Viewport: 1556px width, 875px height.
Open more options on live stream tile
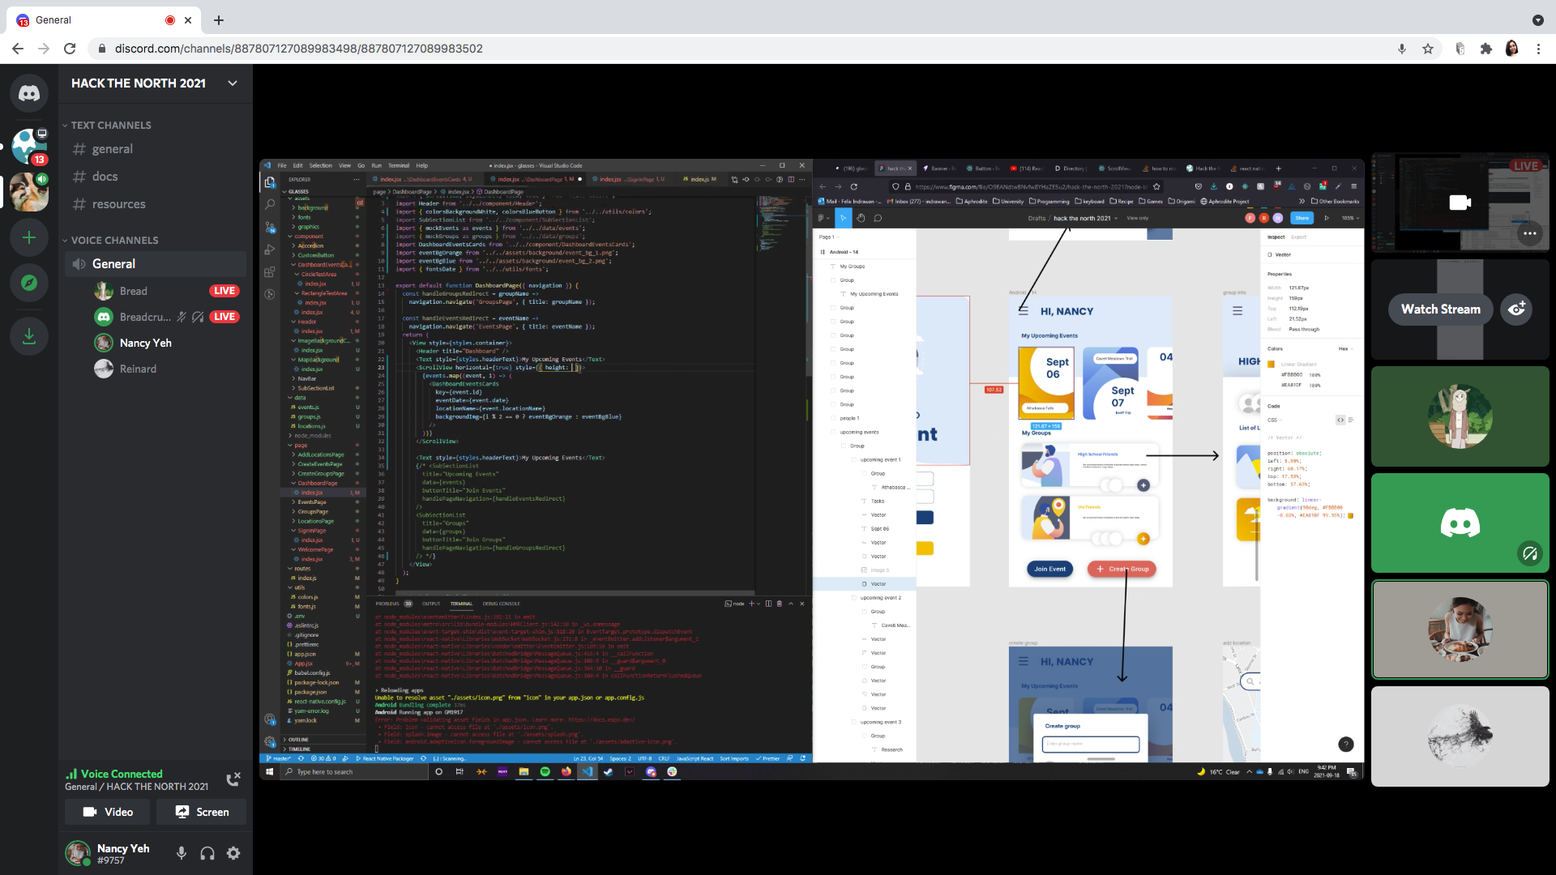pyautogui.click(x=1529, y=233)
